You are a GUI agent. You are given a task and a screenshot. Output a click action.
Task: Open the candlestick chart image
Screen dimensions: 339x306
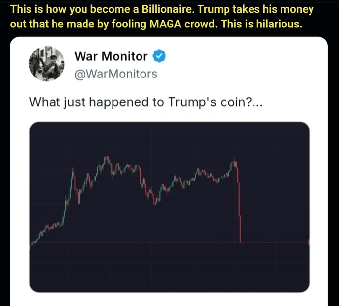(x=169, y=207)
